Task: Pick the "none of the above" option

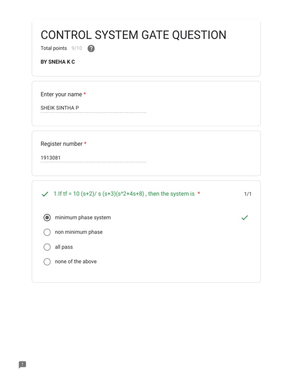Action: pos(47,261)
